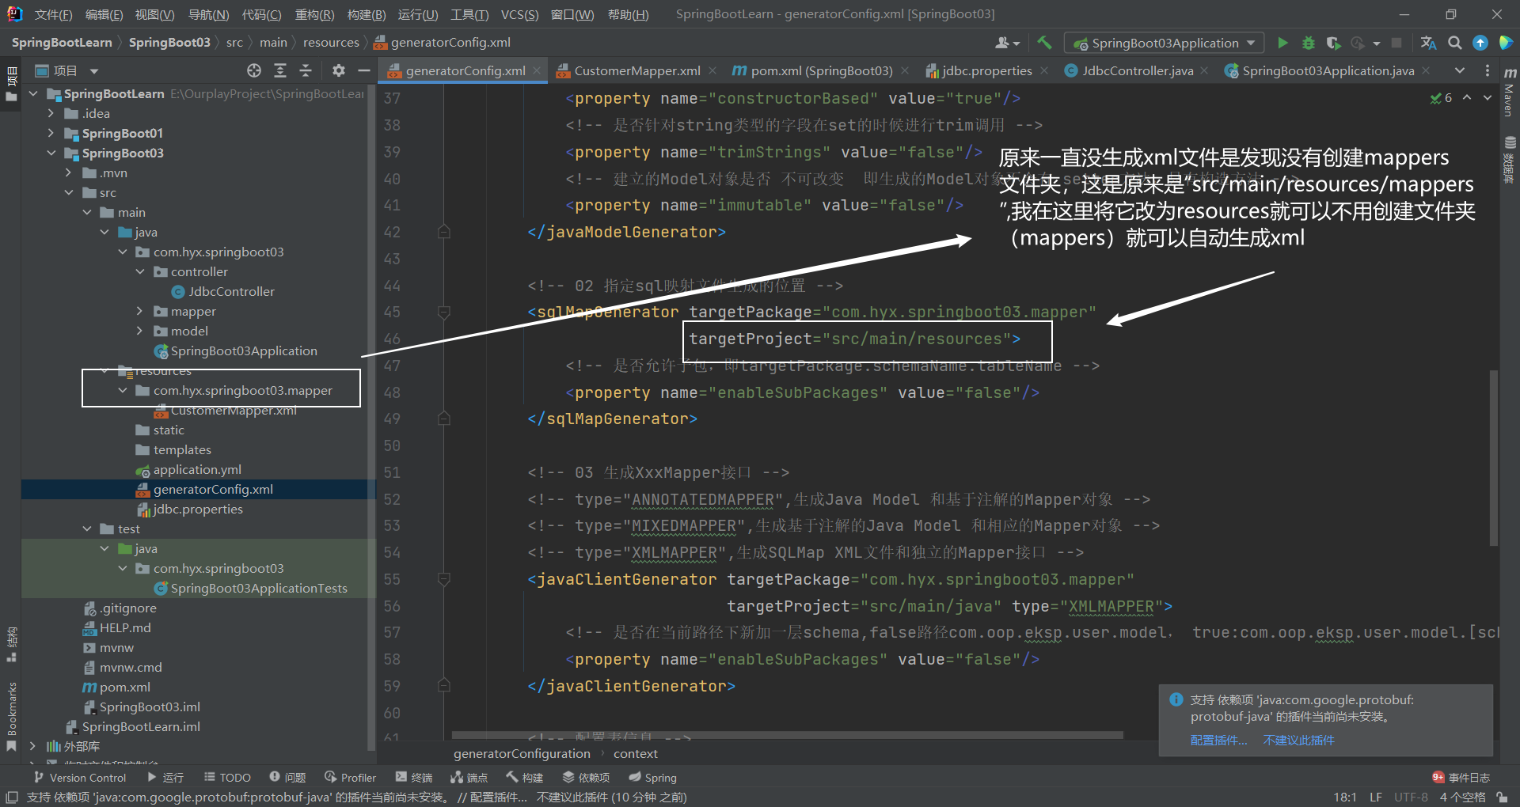Click UTF-8 encoding in status bar
The image size is (1520, 807).
(1411, 797)
